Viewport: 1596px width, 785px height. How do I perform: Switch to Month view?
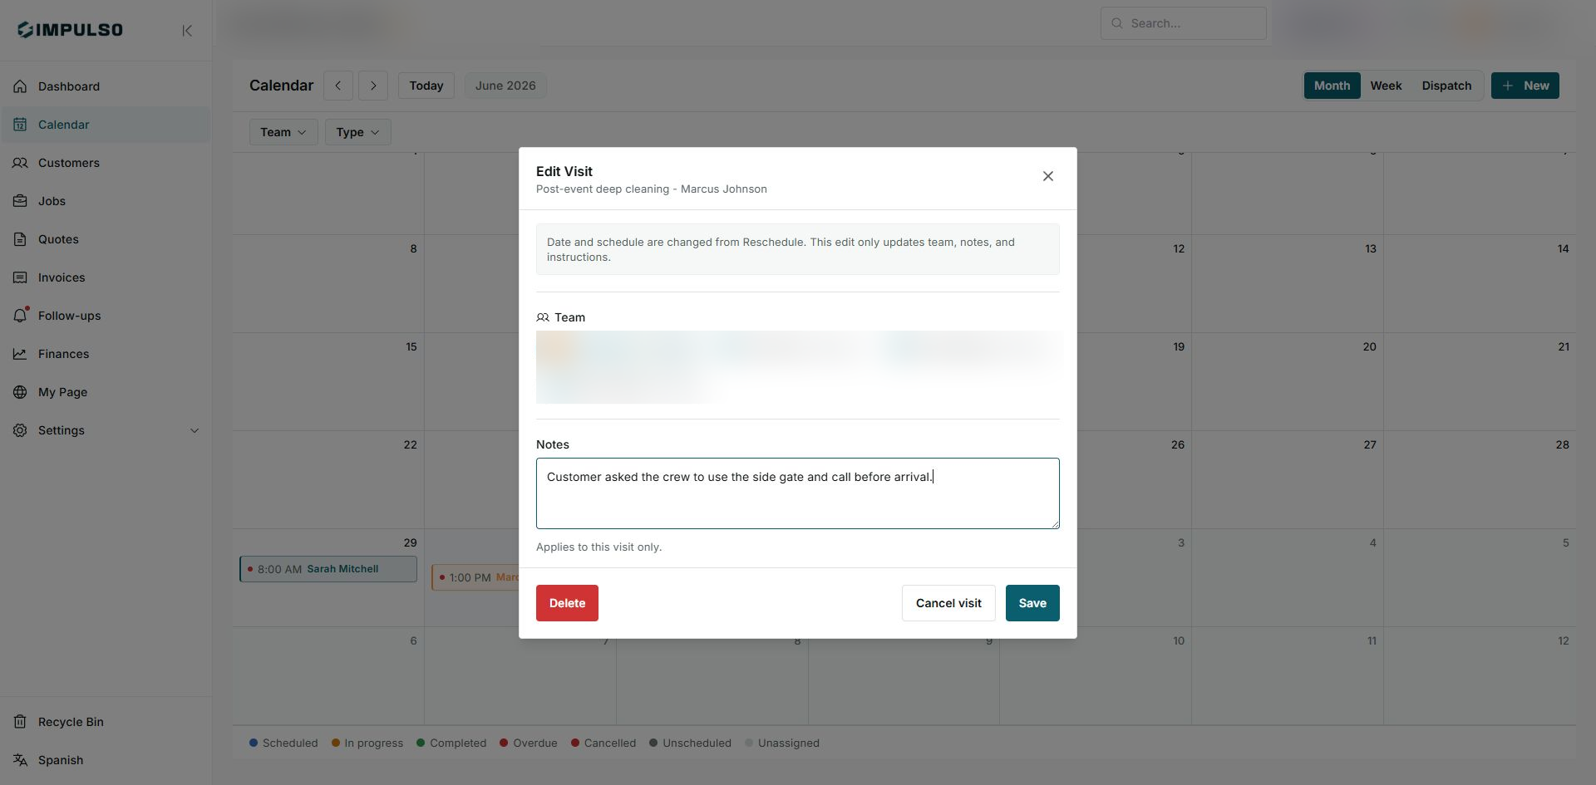point(1332,86)
